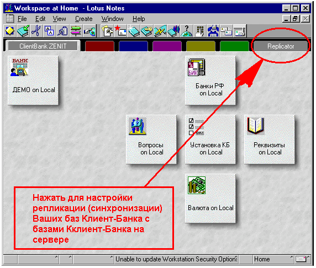The width and height of the screenshot is (316, 268).
Task: Click the sparkling new book toolbar icon
Action: pyautogui.click(x=134, y=31)
